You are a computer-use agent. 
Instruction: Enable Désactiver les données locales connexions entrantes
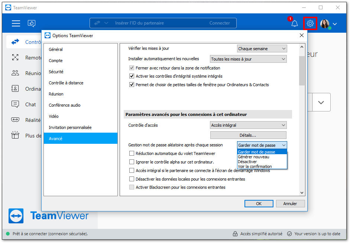tap(132, 179)
